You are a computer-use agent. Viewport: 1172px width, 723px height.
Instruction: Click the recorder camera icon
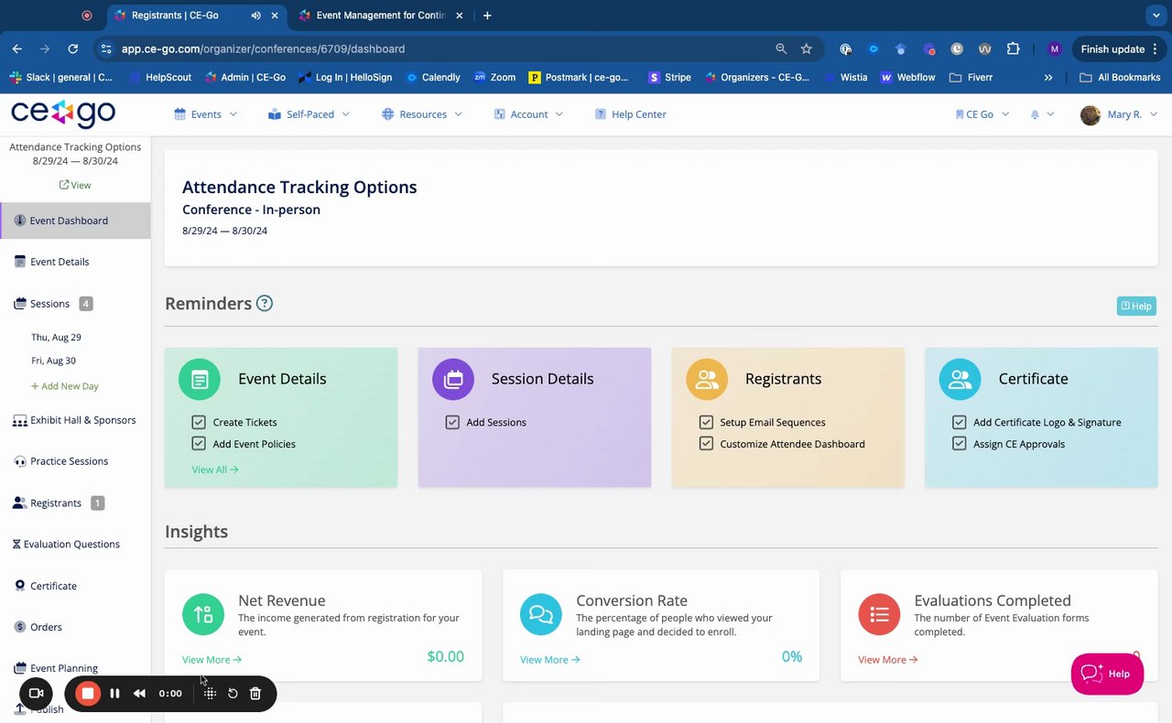pyautogui.click(x=37, y=694)
